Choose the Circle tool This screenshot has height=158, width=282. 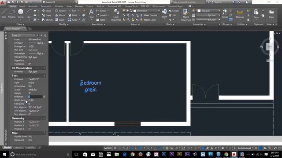[x=21, y=14]
